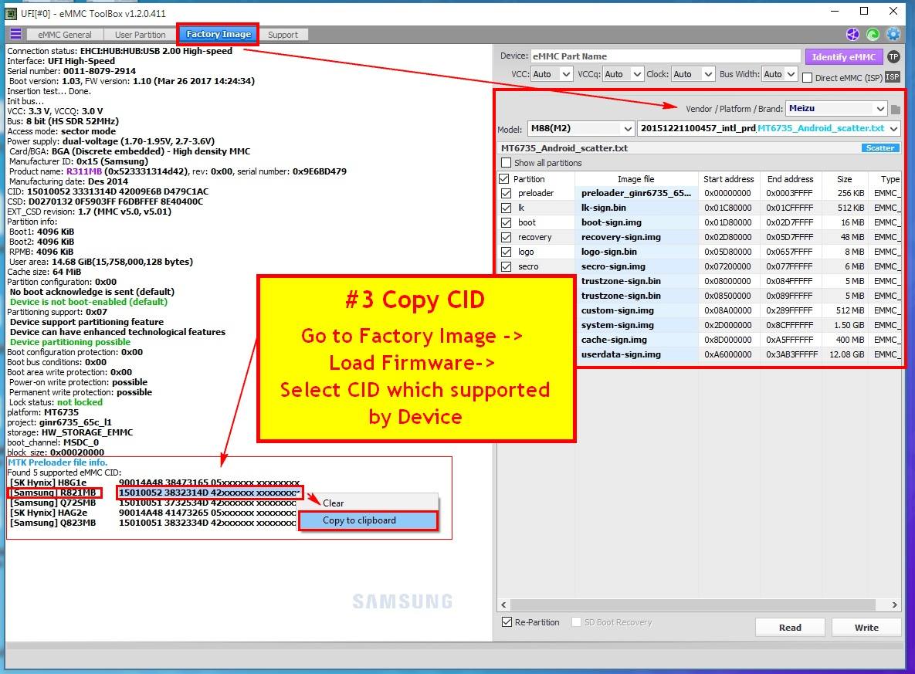Open the hamburger menu icon
The image size is (915, 674).
click(x=15, y=34)
